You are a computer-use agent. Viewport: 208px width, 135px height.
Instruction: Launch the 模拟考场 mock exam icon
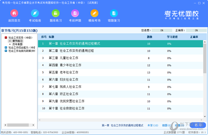point(94,13)
